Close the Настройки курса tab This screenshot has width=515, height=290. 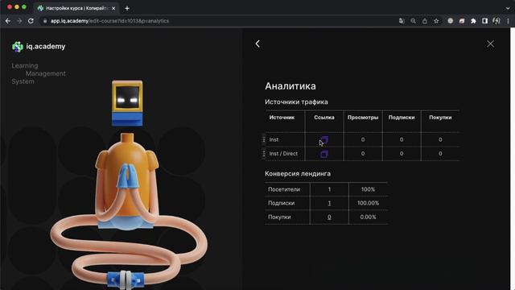113,8
